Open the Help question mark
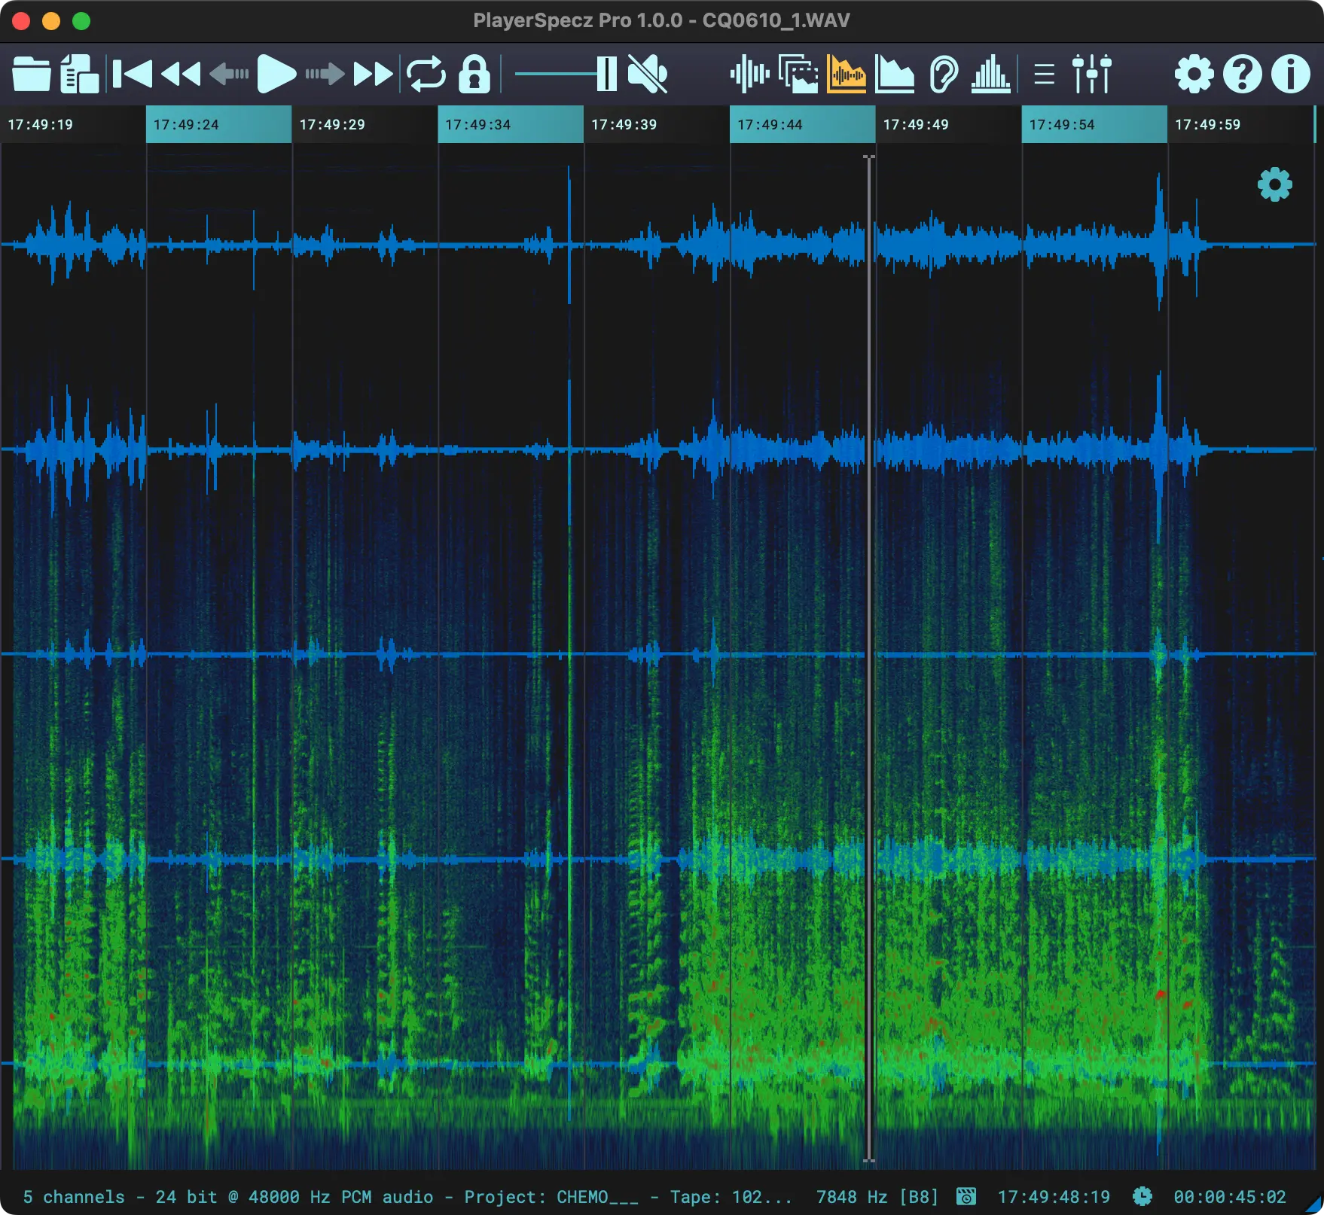 1243,74
